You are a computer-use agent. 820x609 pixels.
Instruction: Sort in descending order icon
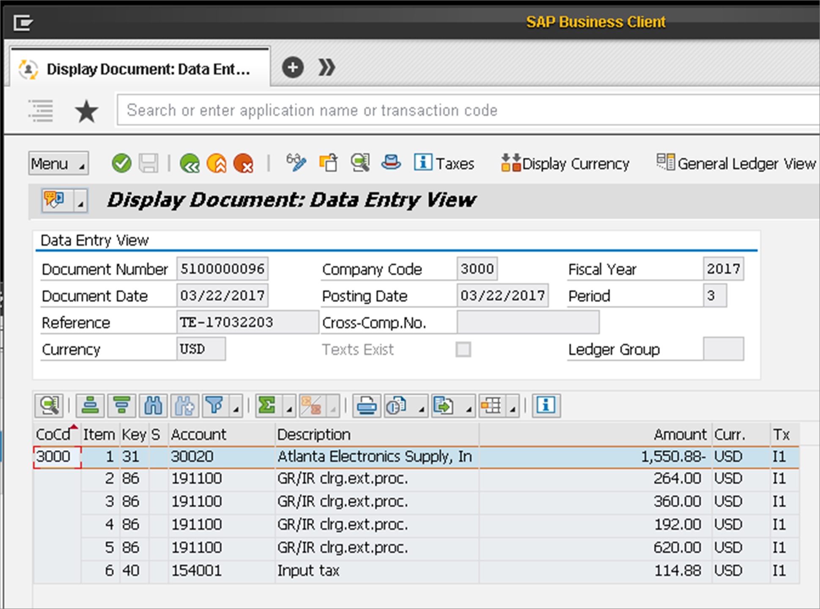click(122, 406)
